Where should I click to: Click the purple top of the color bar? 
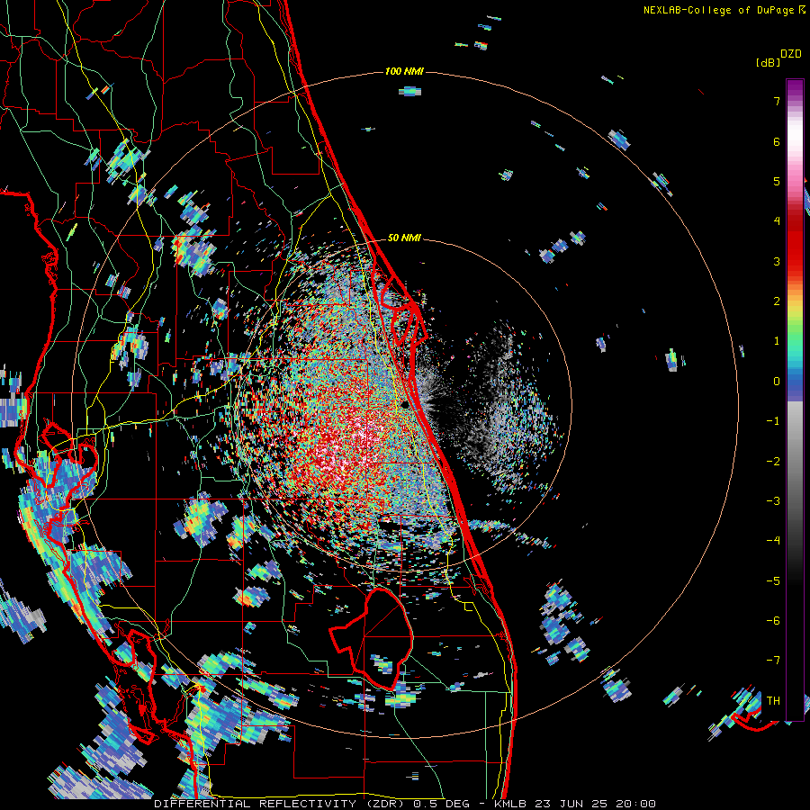click(795, 88)
